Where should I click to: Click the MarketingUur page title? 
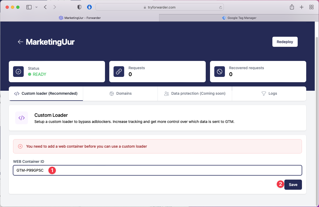50,42
